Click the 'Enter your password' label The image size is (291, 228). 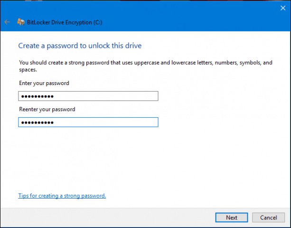click(44, 84)
